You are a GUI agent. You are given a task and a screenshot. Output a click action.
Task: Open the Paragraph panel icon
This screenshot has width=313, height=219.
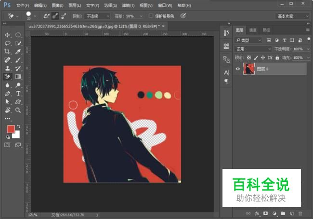pyautogui.click(x=226, y=82)
